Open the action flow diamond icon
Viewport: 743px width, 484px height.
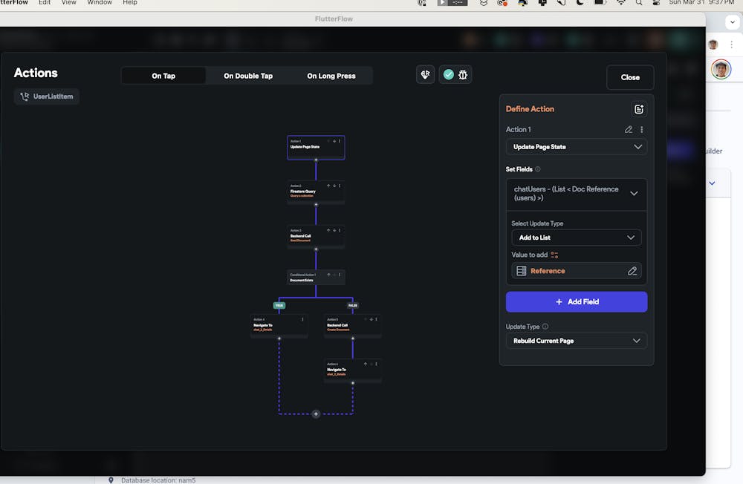pos(425,75)
